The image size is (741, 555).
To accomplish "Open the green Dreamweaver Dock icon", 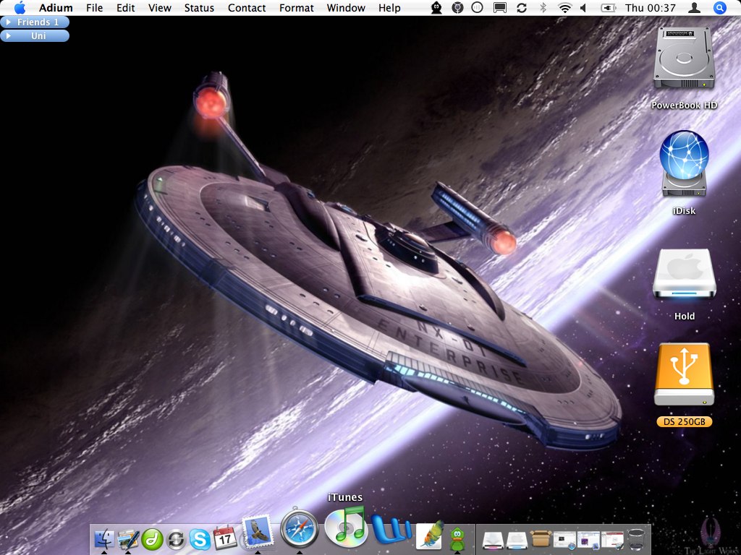I will point(152,539).
